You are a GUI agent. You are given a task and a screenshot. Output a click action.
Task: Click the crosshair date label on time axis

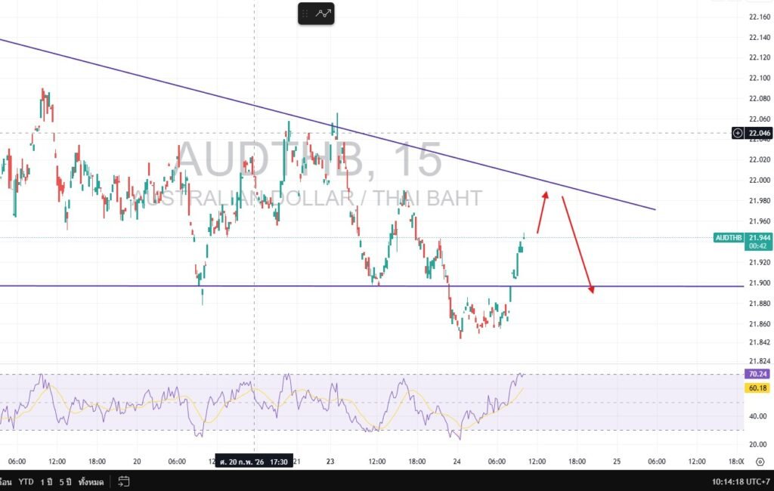pyautogui.click(x=253, y=461)
